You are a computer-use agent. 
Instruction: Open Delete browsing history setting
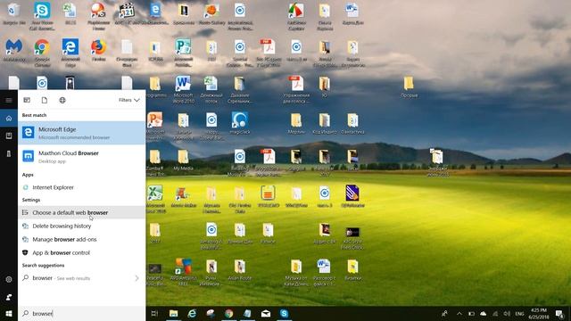pyautogui.click(x=81, y=226)
